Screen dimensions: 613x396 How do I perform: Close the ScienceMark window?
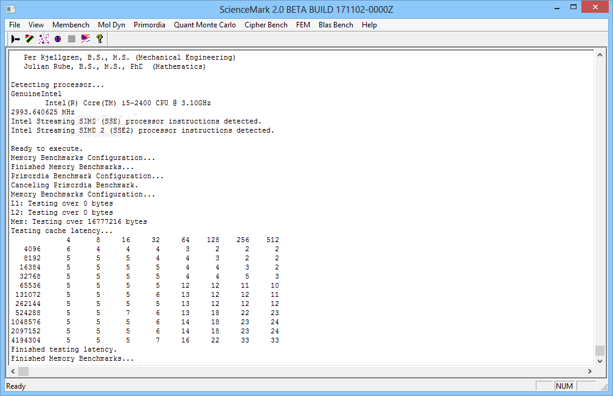595,7
